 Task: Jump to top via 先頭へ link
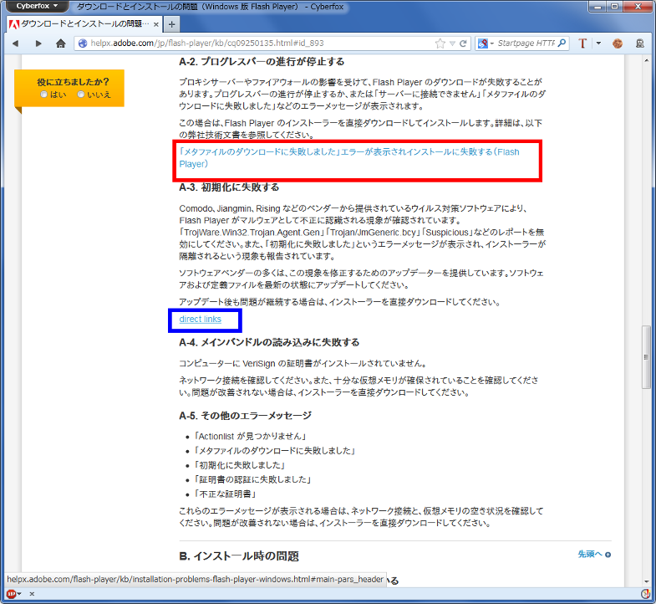pos(590,554)
